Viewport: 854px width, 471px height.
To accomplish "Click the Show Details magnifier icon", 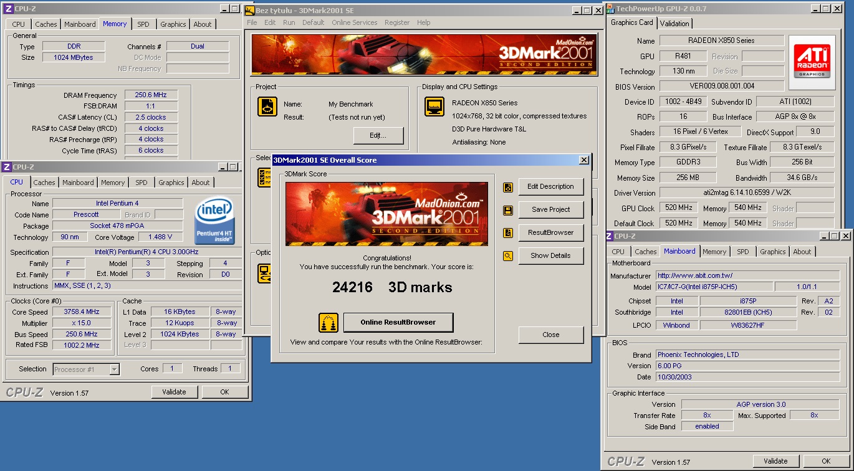I will (x=508, y=256).
